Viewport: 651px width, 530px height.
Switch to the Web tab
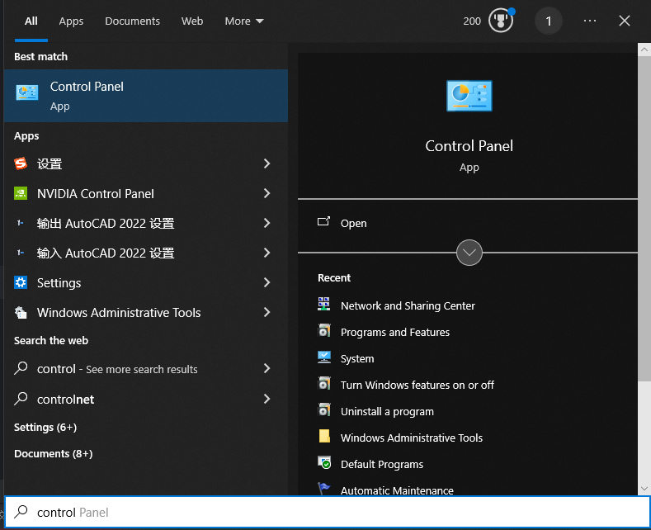[x=192, y=21]
